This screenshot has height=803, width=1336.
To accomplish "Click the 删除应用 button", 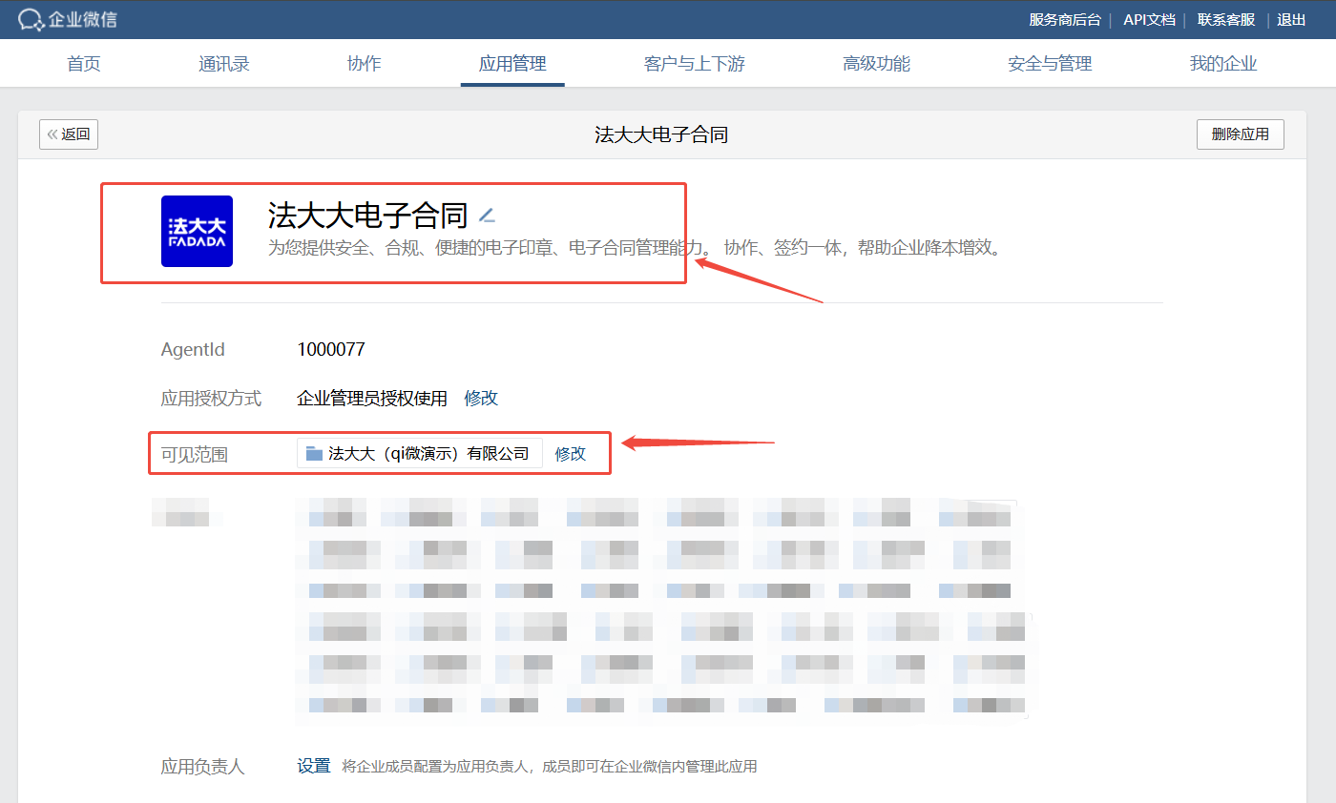I will 1241,134.
